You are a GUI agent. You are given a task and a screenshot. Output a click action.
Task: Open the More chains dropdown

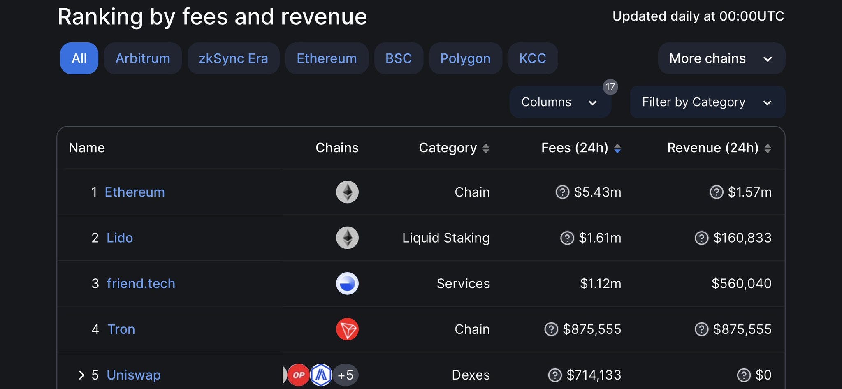point(721,58)
